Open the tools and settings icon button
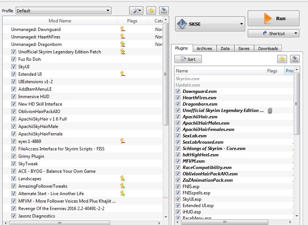 pos(136,10)
